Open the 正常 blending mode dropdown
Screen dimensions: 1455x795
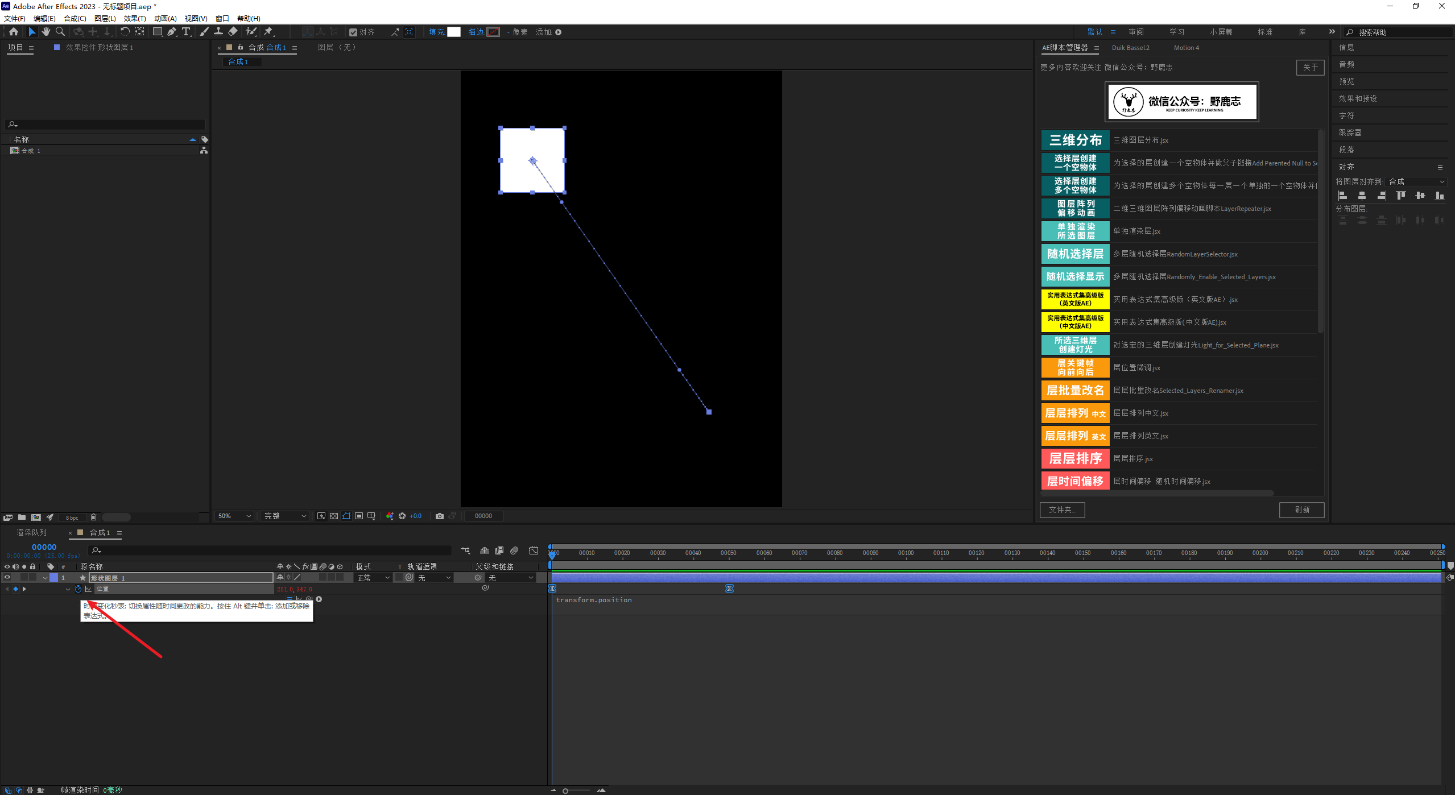tap(373, 578)
